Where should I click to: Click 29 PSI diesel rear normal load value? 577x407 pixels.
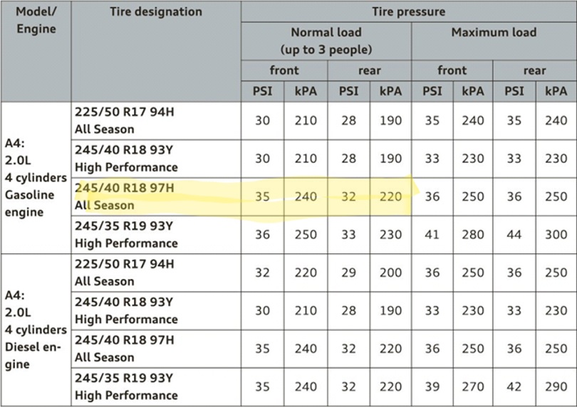348,273
